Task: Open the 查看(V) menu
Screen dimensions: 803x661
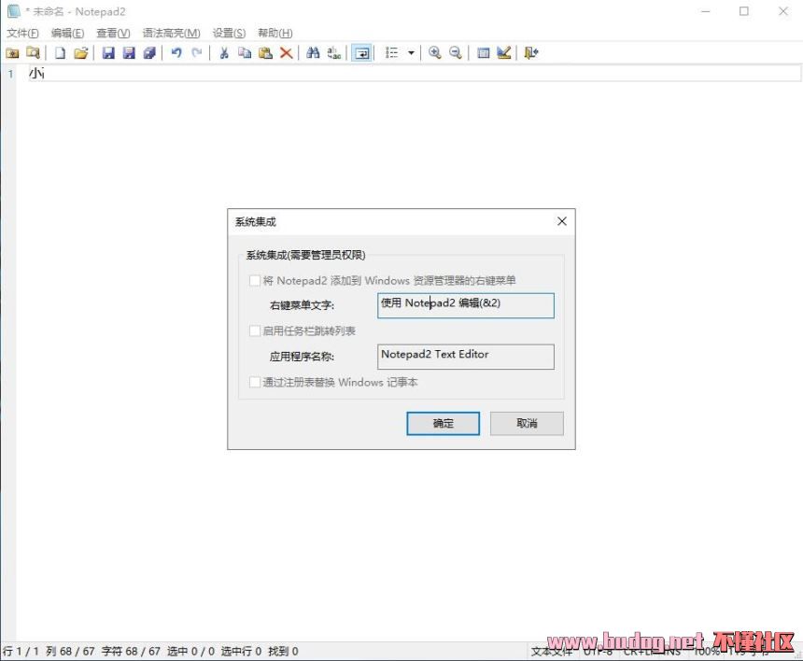Action: pyautogui.click(x=113, y=34)
